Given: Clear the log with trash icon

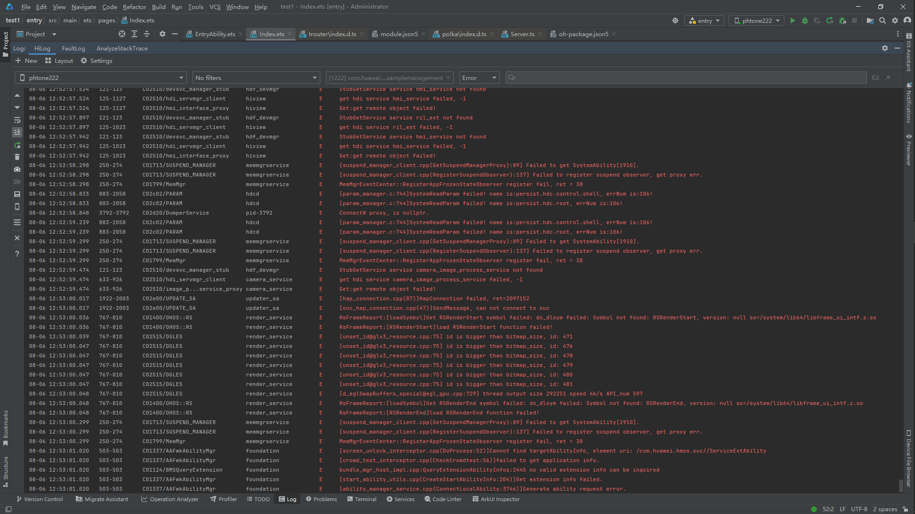Looking at the screenshot, I should 17,157.
